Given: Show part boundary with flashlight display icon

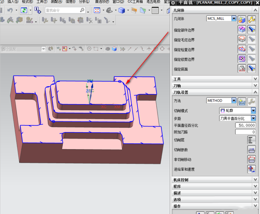Looking at the screenshot, I should 252,30.
